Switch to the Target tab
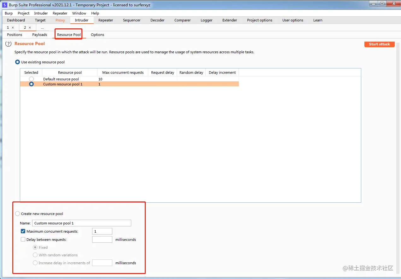Screen dimensions: 401x279 coord(40,20)
